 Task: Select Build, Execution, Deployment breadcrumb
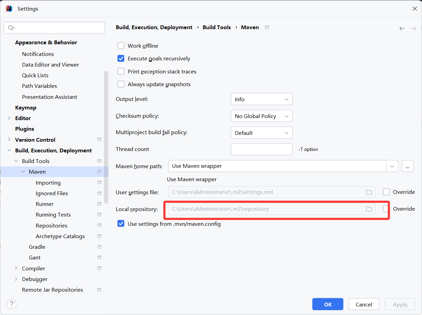coord(154,27)
